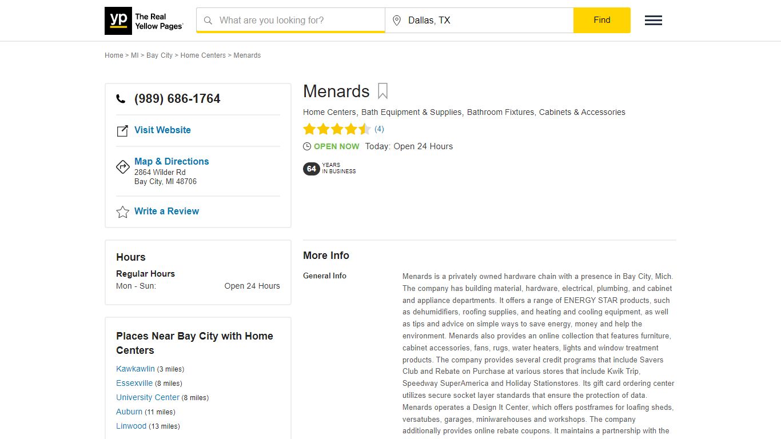This screenshot has width=781, height=439.
Task: Click the 64 years in business badge
Action: (x=329, y=169)
